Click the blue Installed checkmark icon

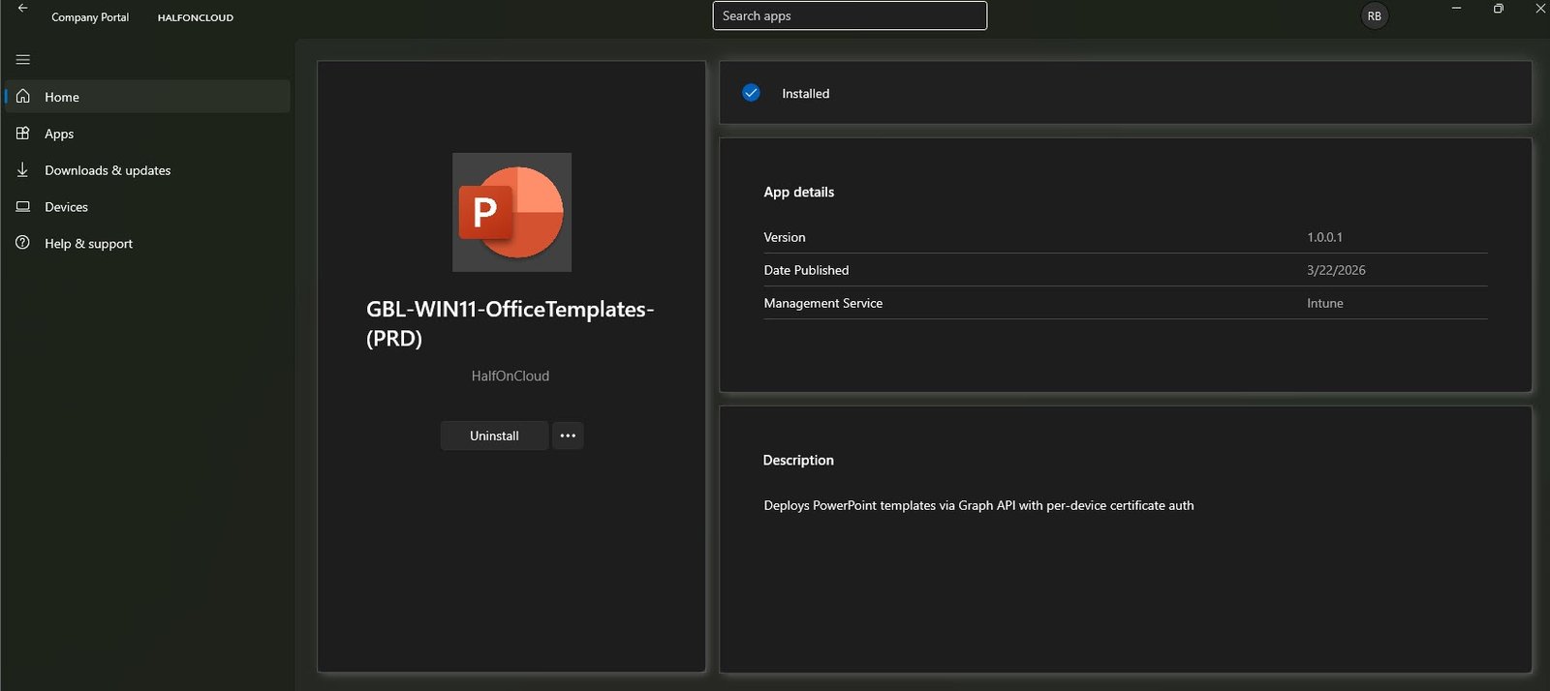(x=751, y=93)
